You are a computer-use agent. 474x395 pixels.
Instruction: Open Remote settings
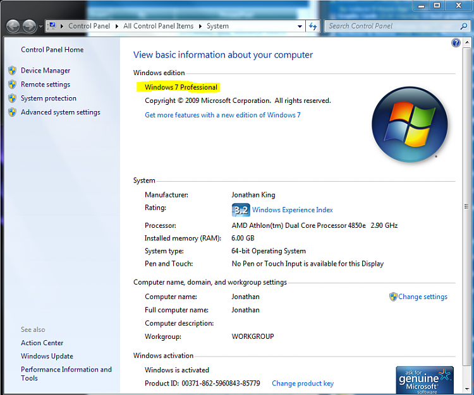pos(46,85)
